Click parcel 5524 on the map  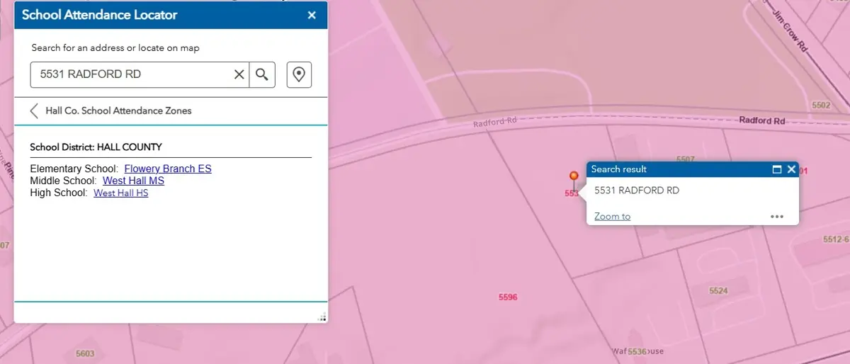[718, 291]
